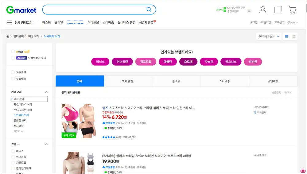
Task: Switch to list view icon
Action: (286, 37)
